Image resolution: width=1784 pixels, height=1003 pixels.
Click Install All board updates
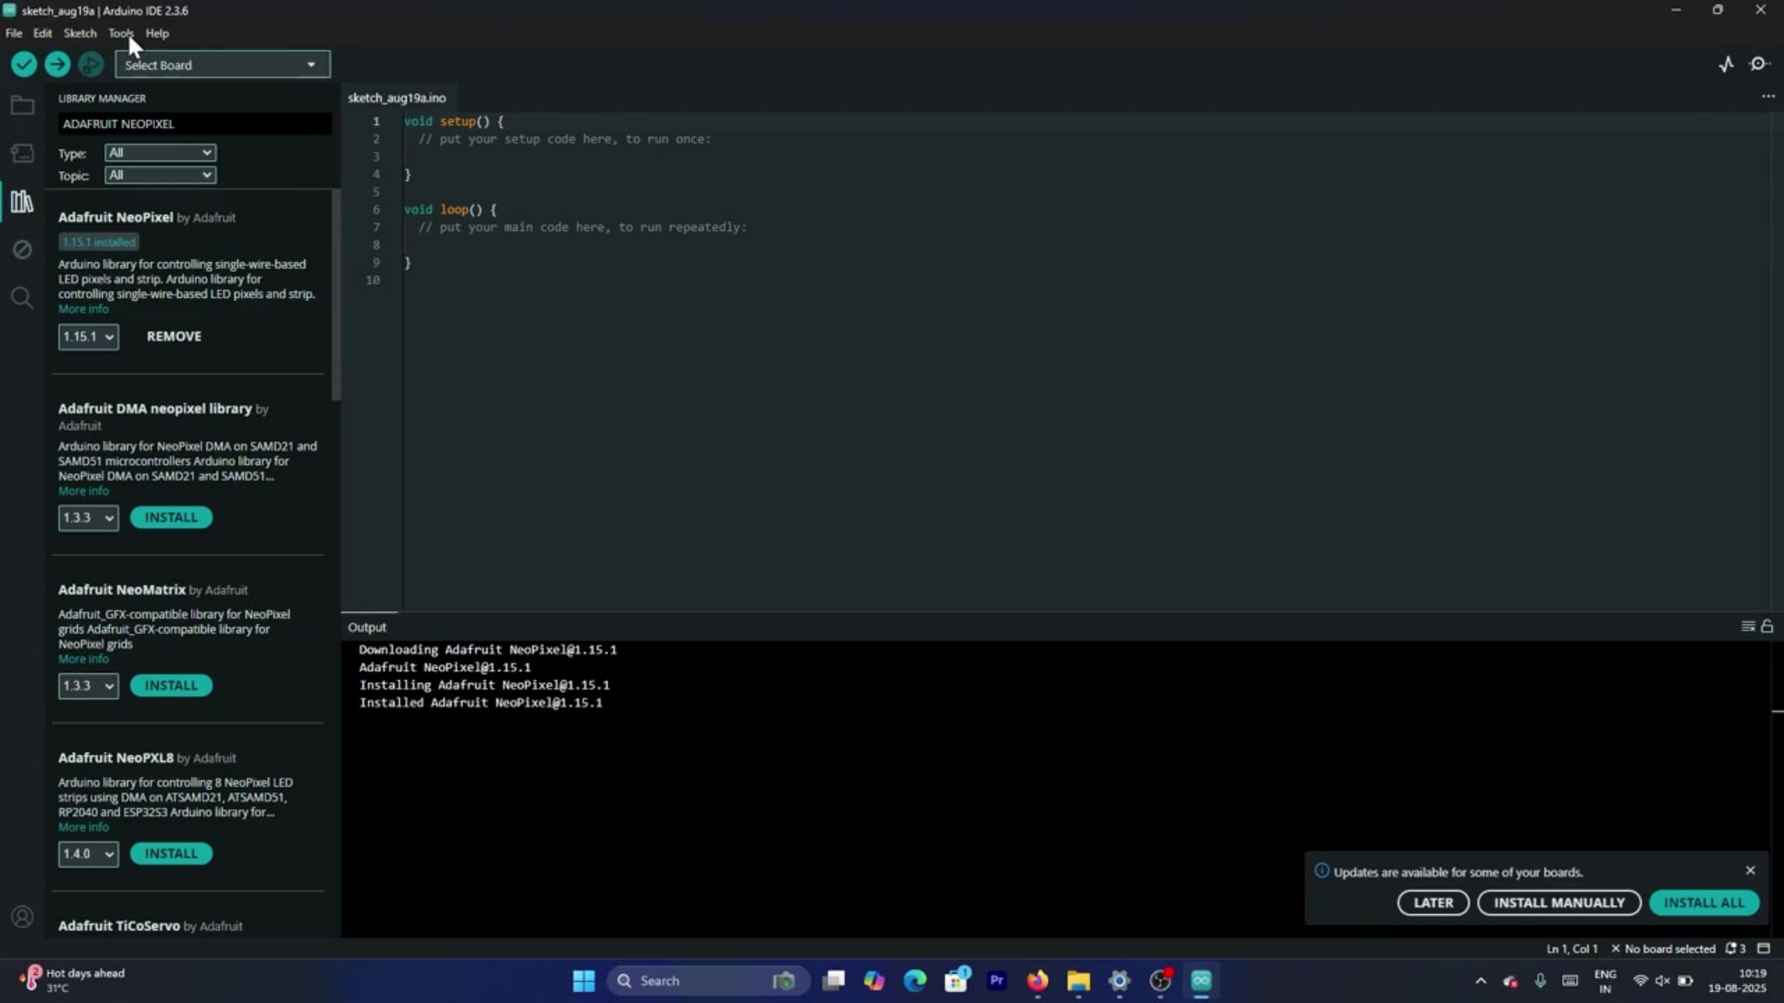1704,903
